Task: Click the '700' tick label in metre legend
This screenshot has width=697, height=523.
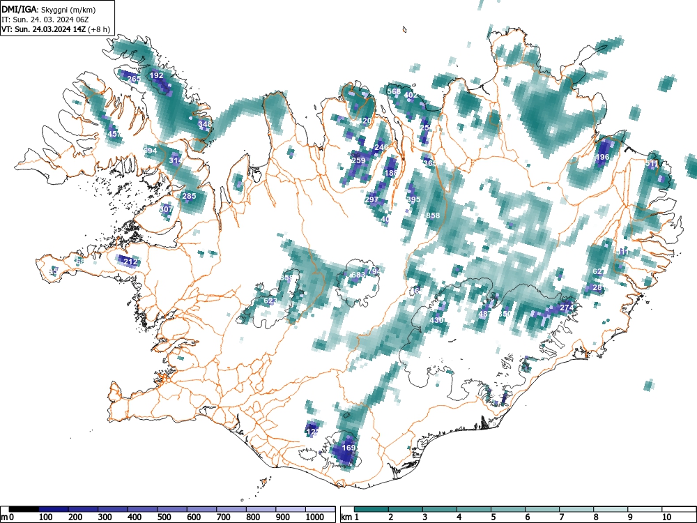Action: pos(224,517)
